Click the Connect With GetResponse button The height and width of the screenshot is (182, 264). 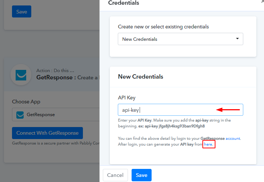tap(47, 133)
